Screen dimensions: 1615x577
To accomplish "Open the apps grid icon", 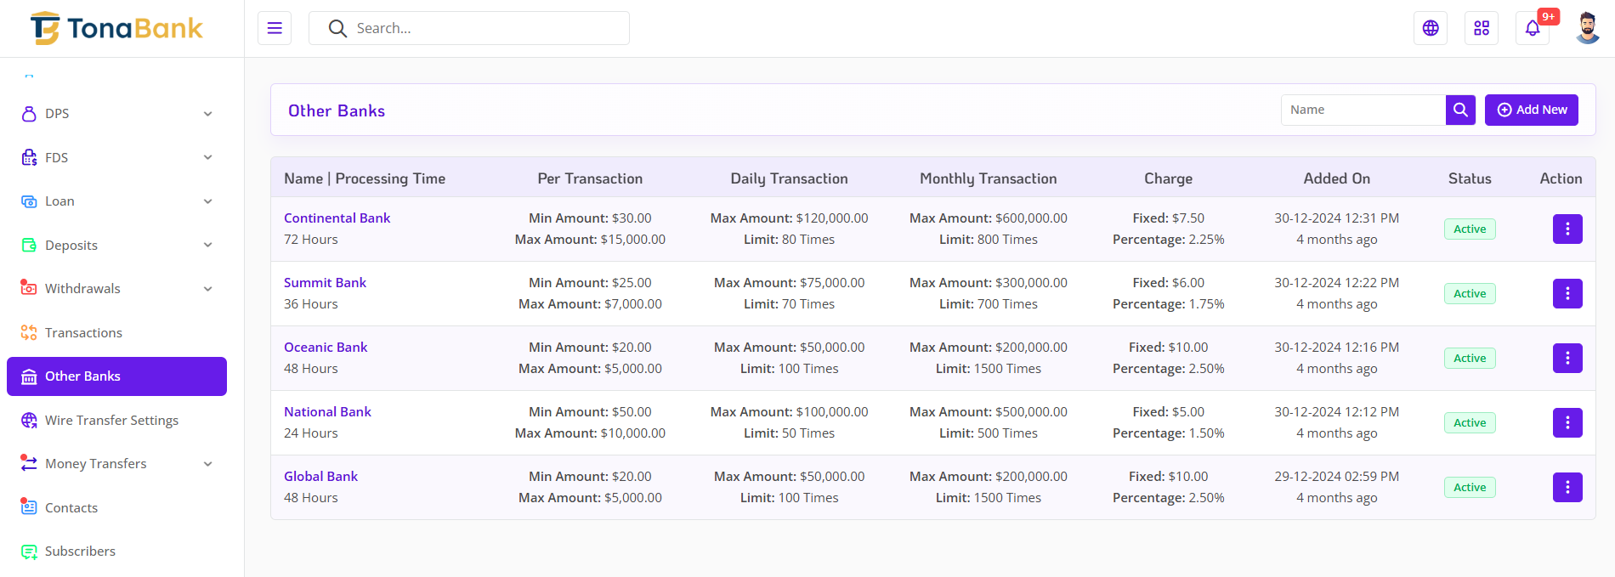I will point(1482,28).
